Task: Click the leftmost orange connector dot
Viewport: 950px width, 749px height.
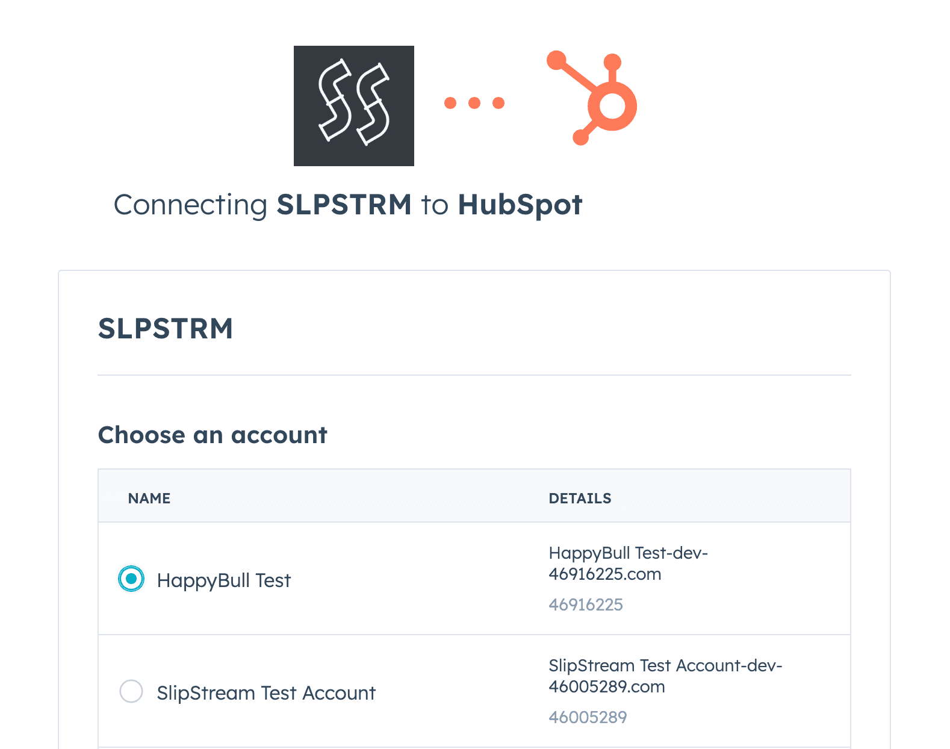Action: pos(451,102)
